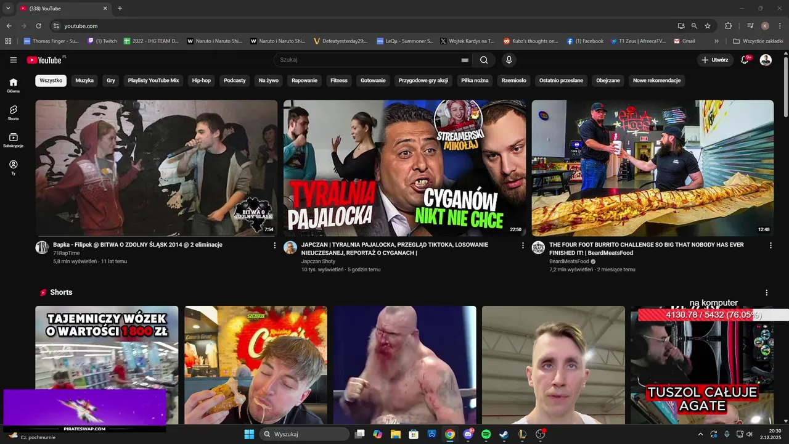Viewport: 789px width, 444px height.
Task: Open the Wszystkie zakładki bookmarks folder
Action: 758,41
